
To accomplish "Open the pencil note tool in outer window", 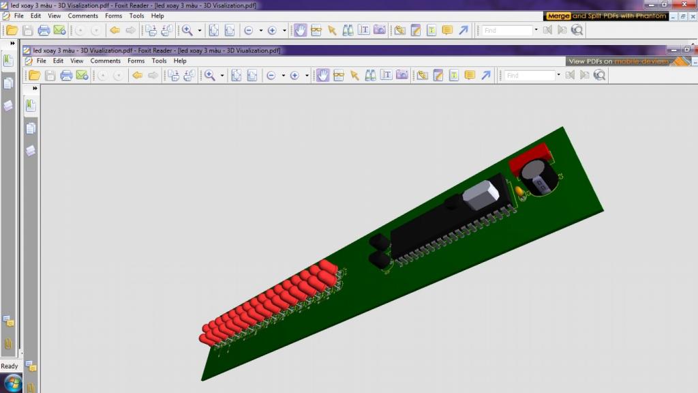I will pos(416,30).
